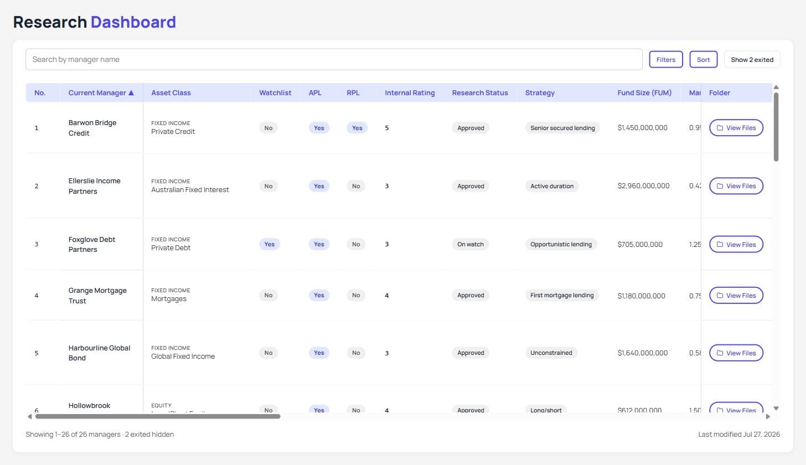Click the Internal Rating column header
The width and height of the screenshot is (806, 465).
[x=410, y=92]
